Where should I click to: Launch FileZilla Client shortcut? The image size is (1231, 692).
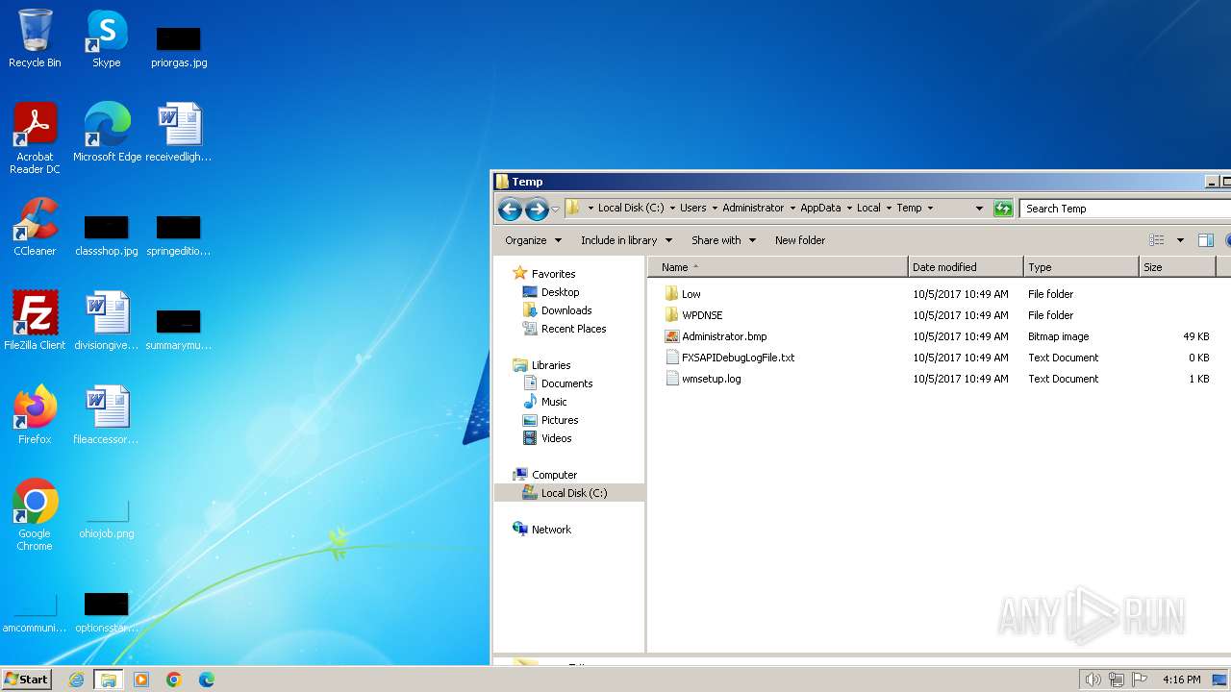pyautogui.click(x=35, y=321)
